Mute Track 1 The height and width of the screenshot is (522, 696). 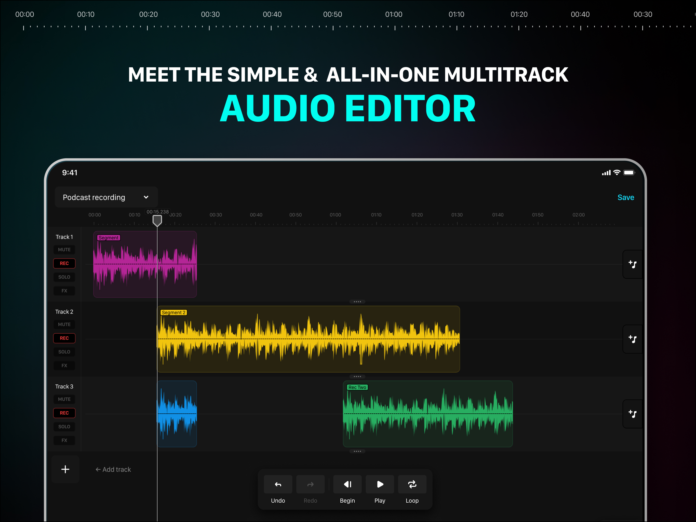(64, 250)
